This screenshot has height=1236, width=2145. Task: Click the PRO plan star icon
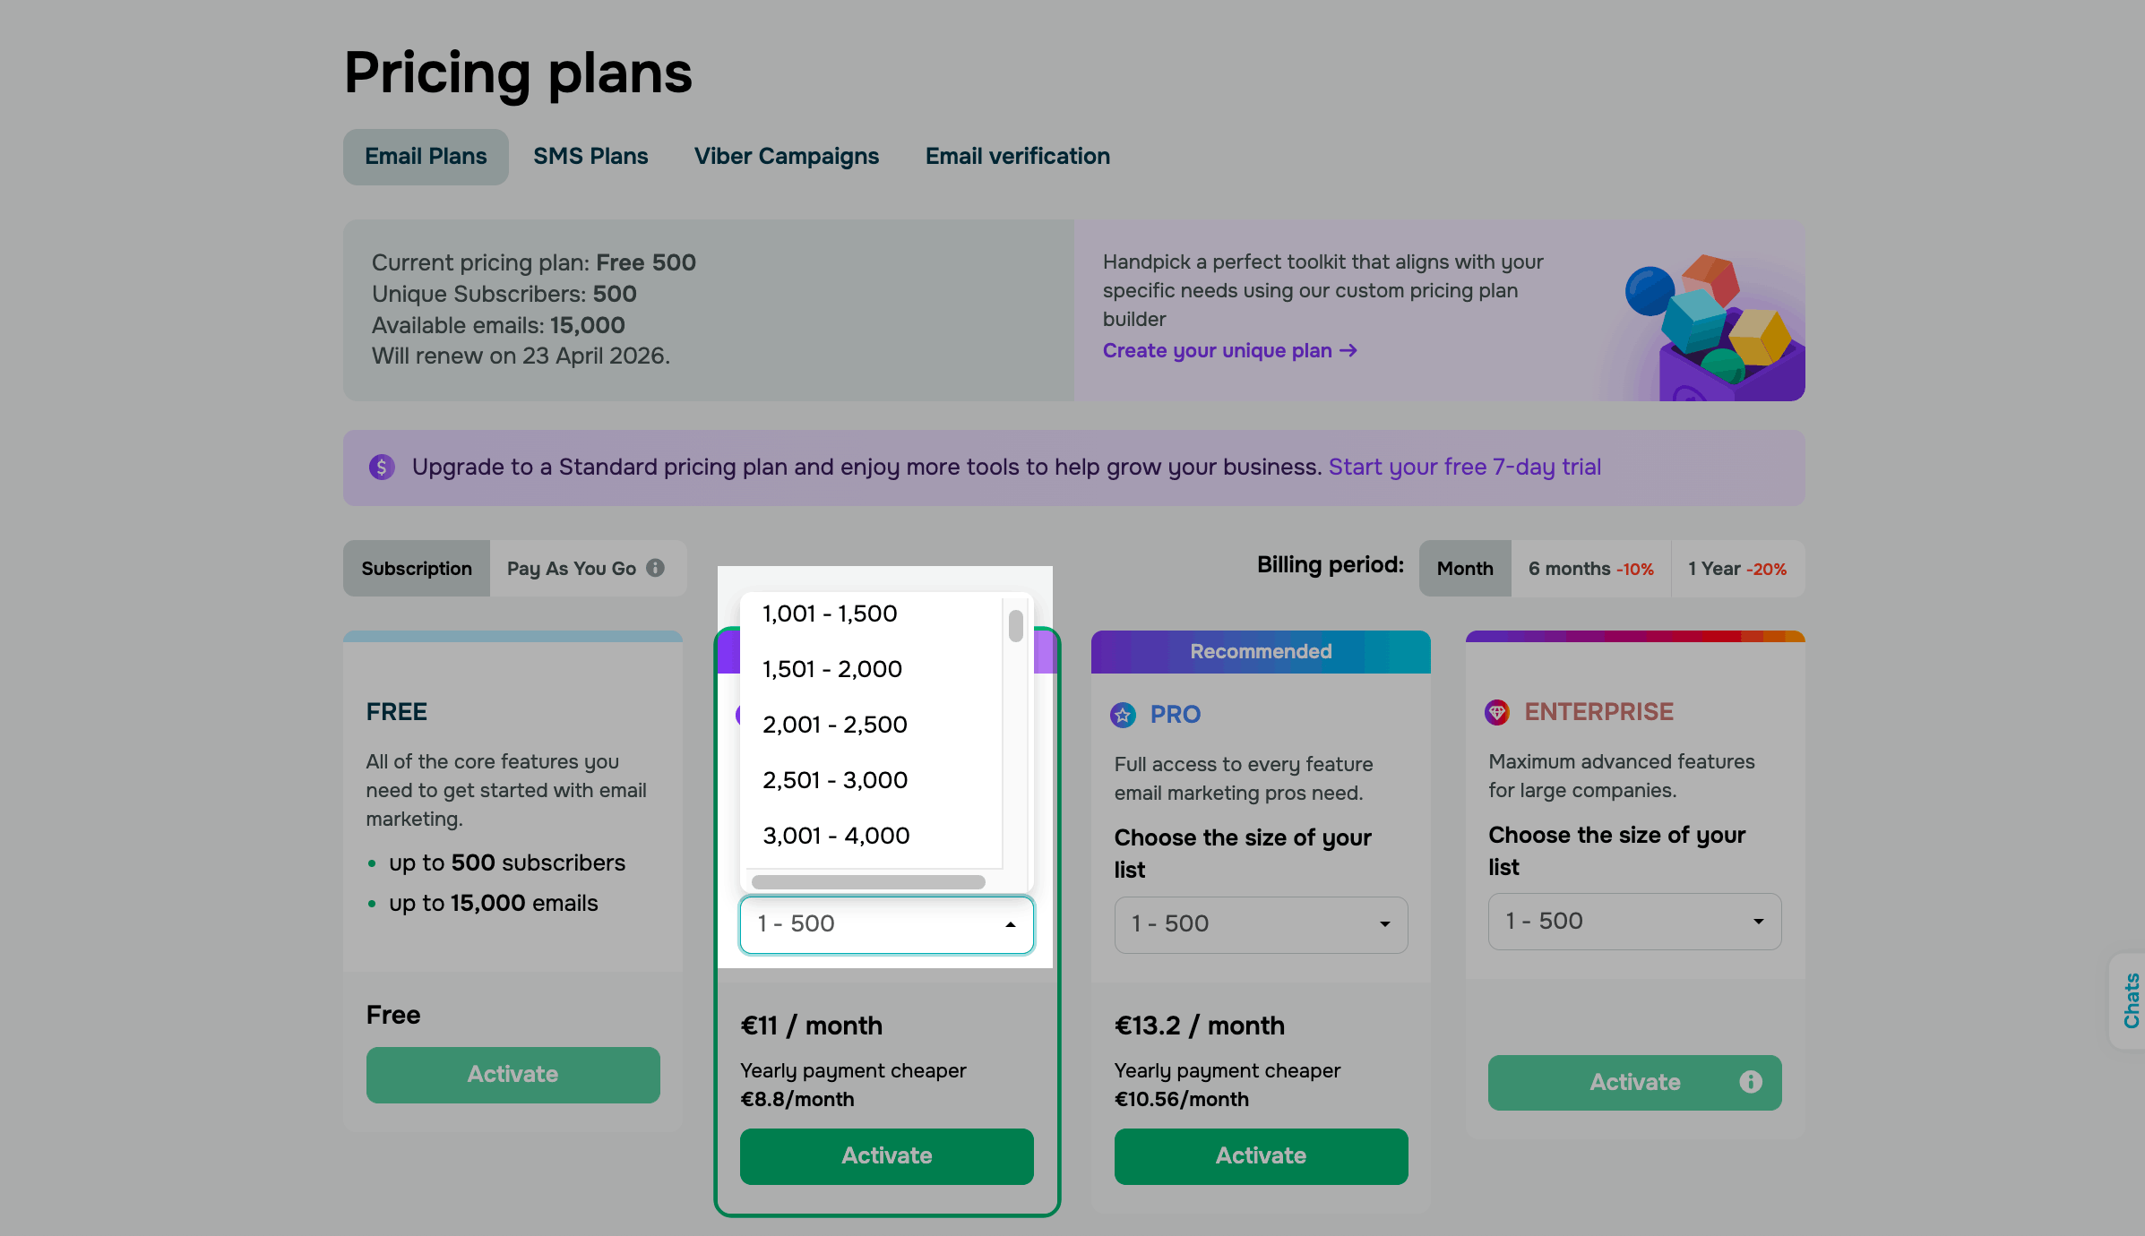[x=1123, y=715]
